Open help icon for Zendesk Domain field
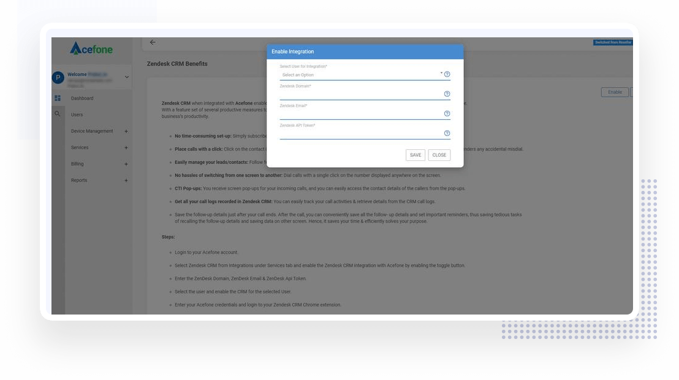 point(447,94)
